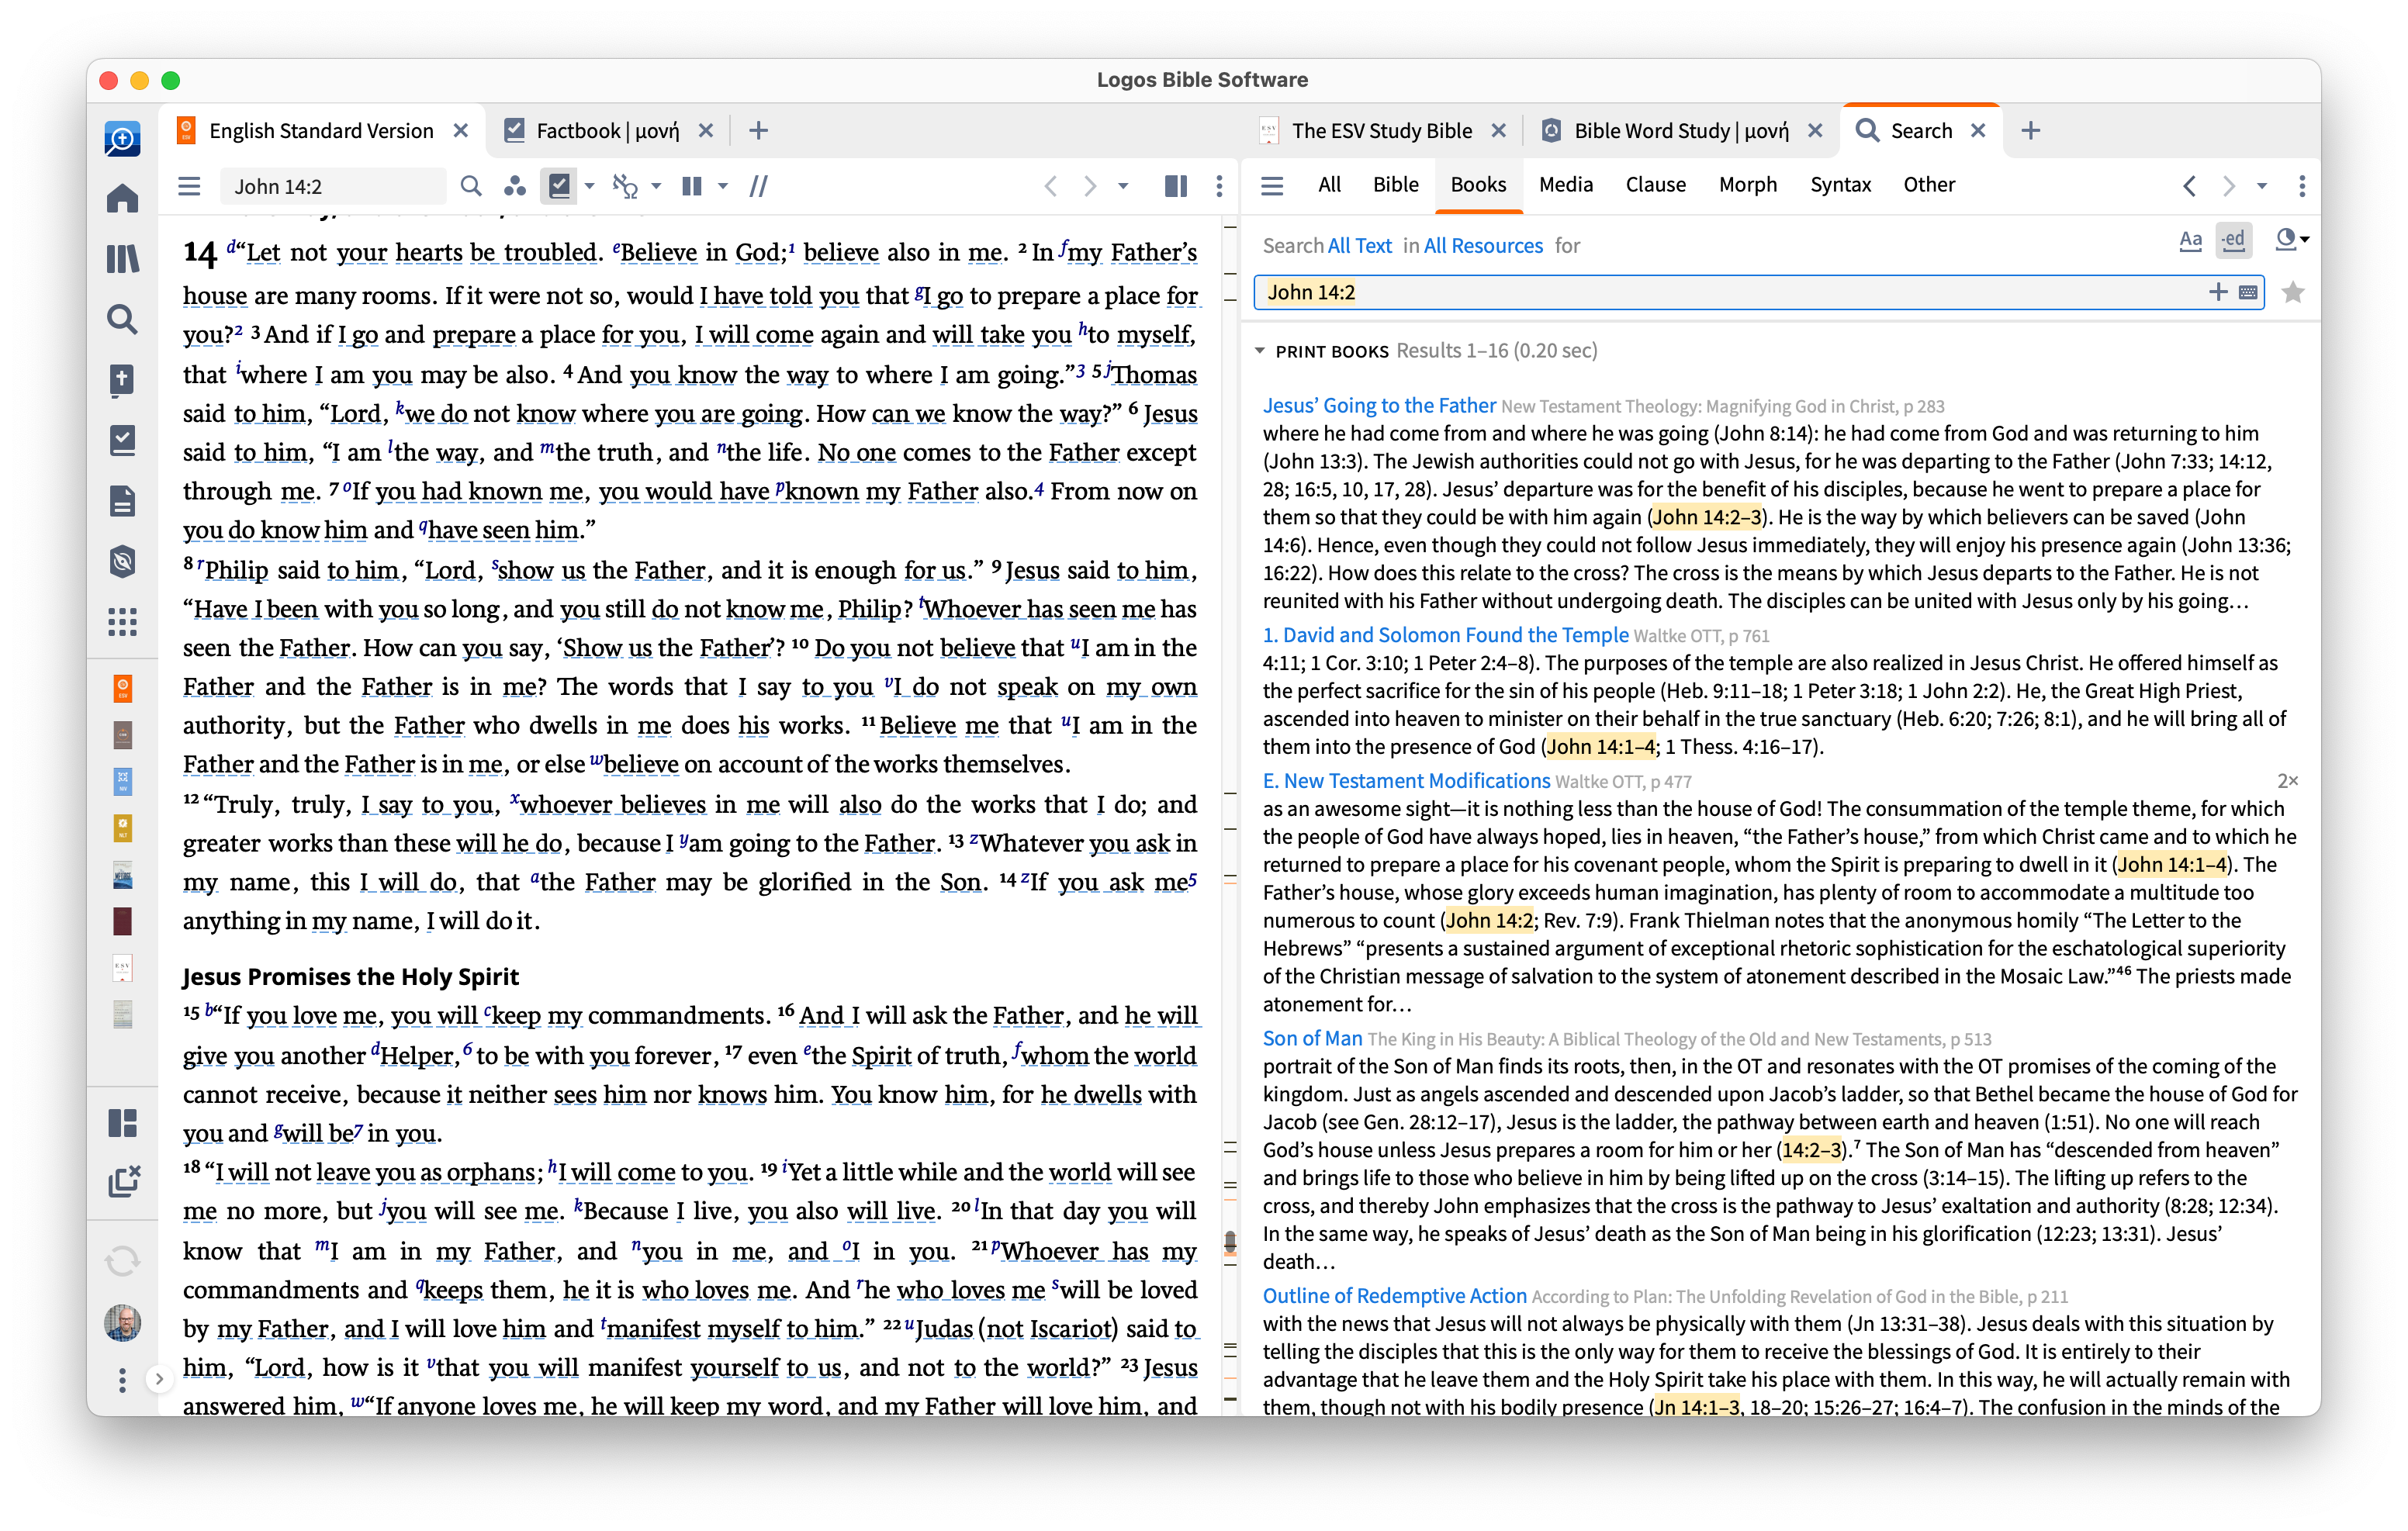Screen dimensions: 2408x1531
Task: Open the user account avatar
Action: tap(122, 1322)
